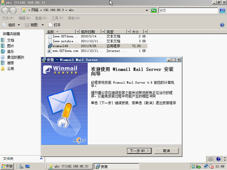Click the 开始 Start button

[x=7, y=166]
